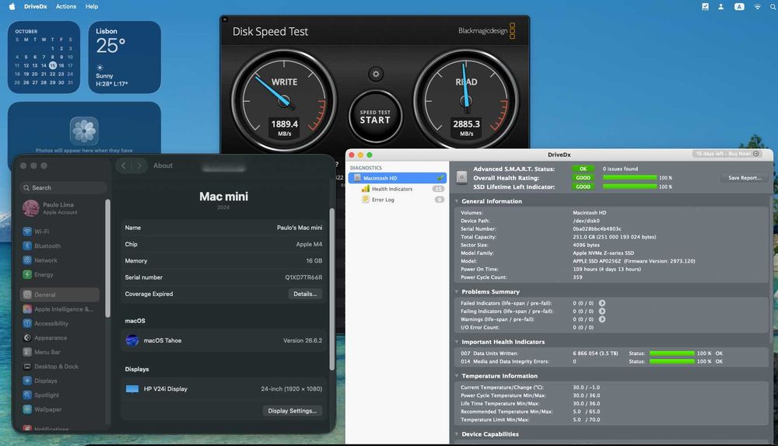Select General in System Settings sidebar
This screenshot has height=446, width=778.
click(60, 294)
